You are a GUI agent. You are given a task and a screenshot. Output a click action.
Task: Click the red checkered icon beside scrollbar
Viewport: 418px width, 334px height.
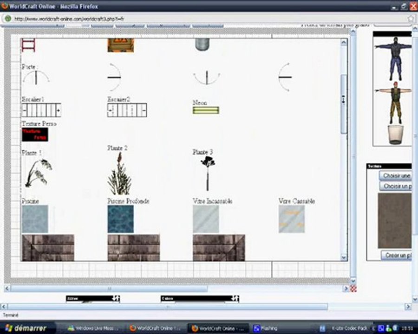point(353,289)
